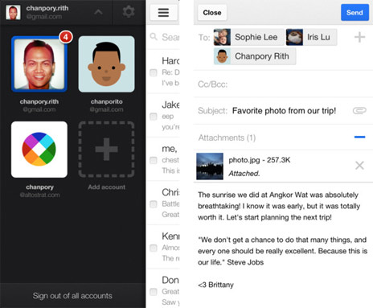
Task: Check the box beside Ken email
Action: pyautogui.click(x=154, y=248)
